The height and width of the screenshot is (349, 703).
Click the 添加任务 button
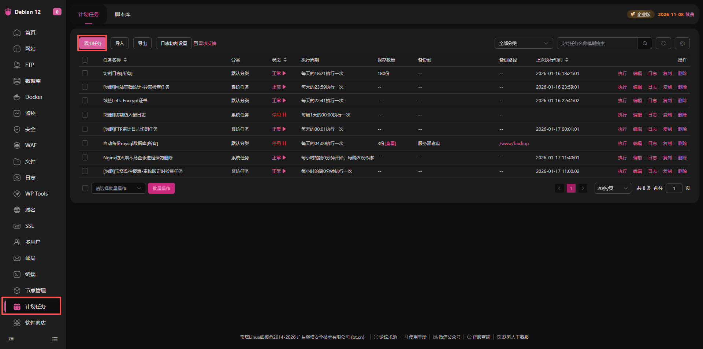92,43
